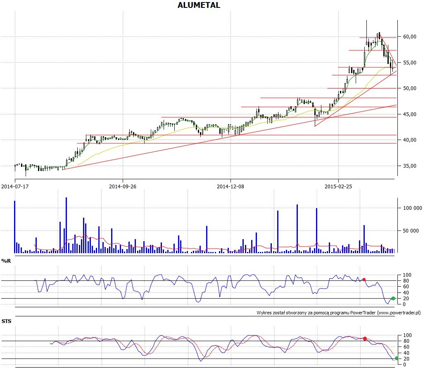
Task: Select the 40,00 price axis label
Action: pos(410,140)
